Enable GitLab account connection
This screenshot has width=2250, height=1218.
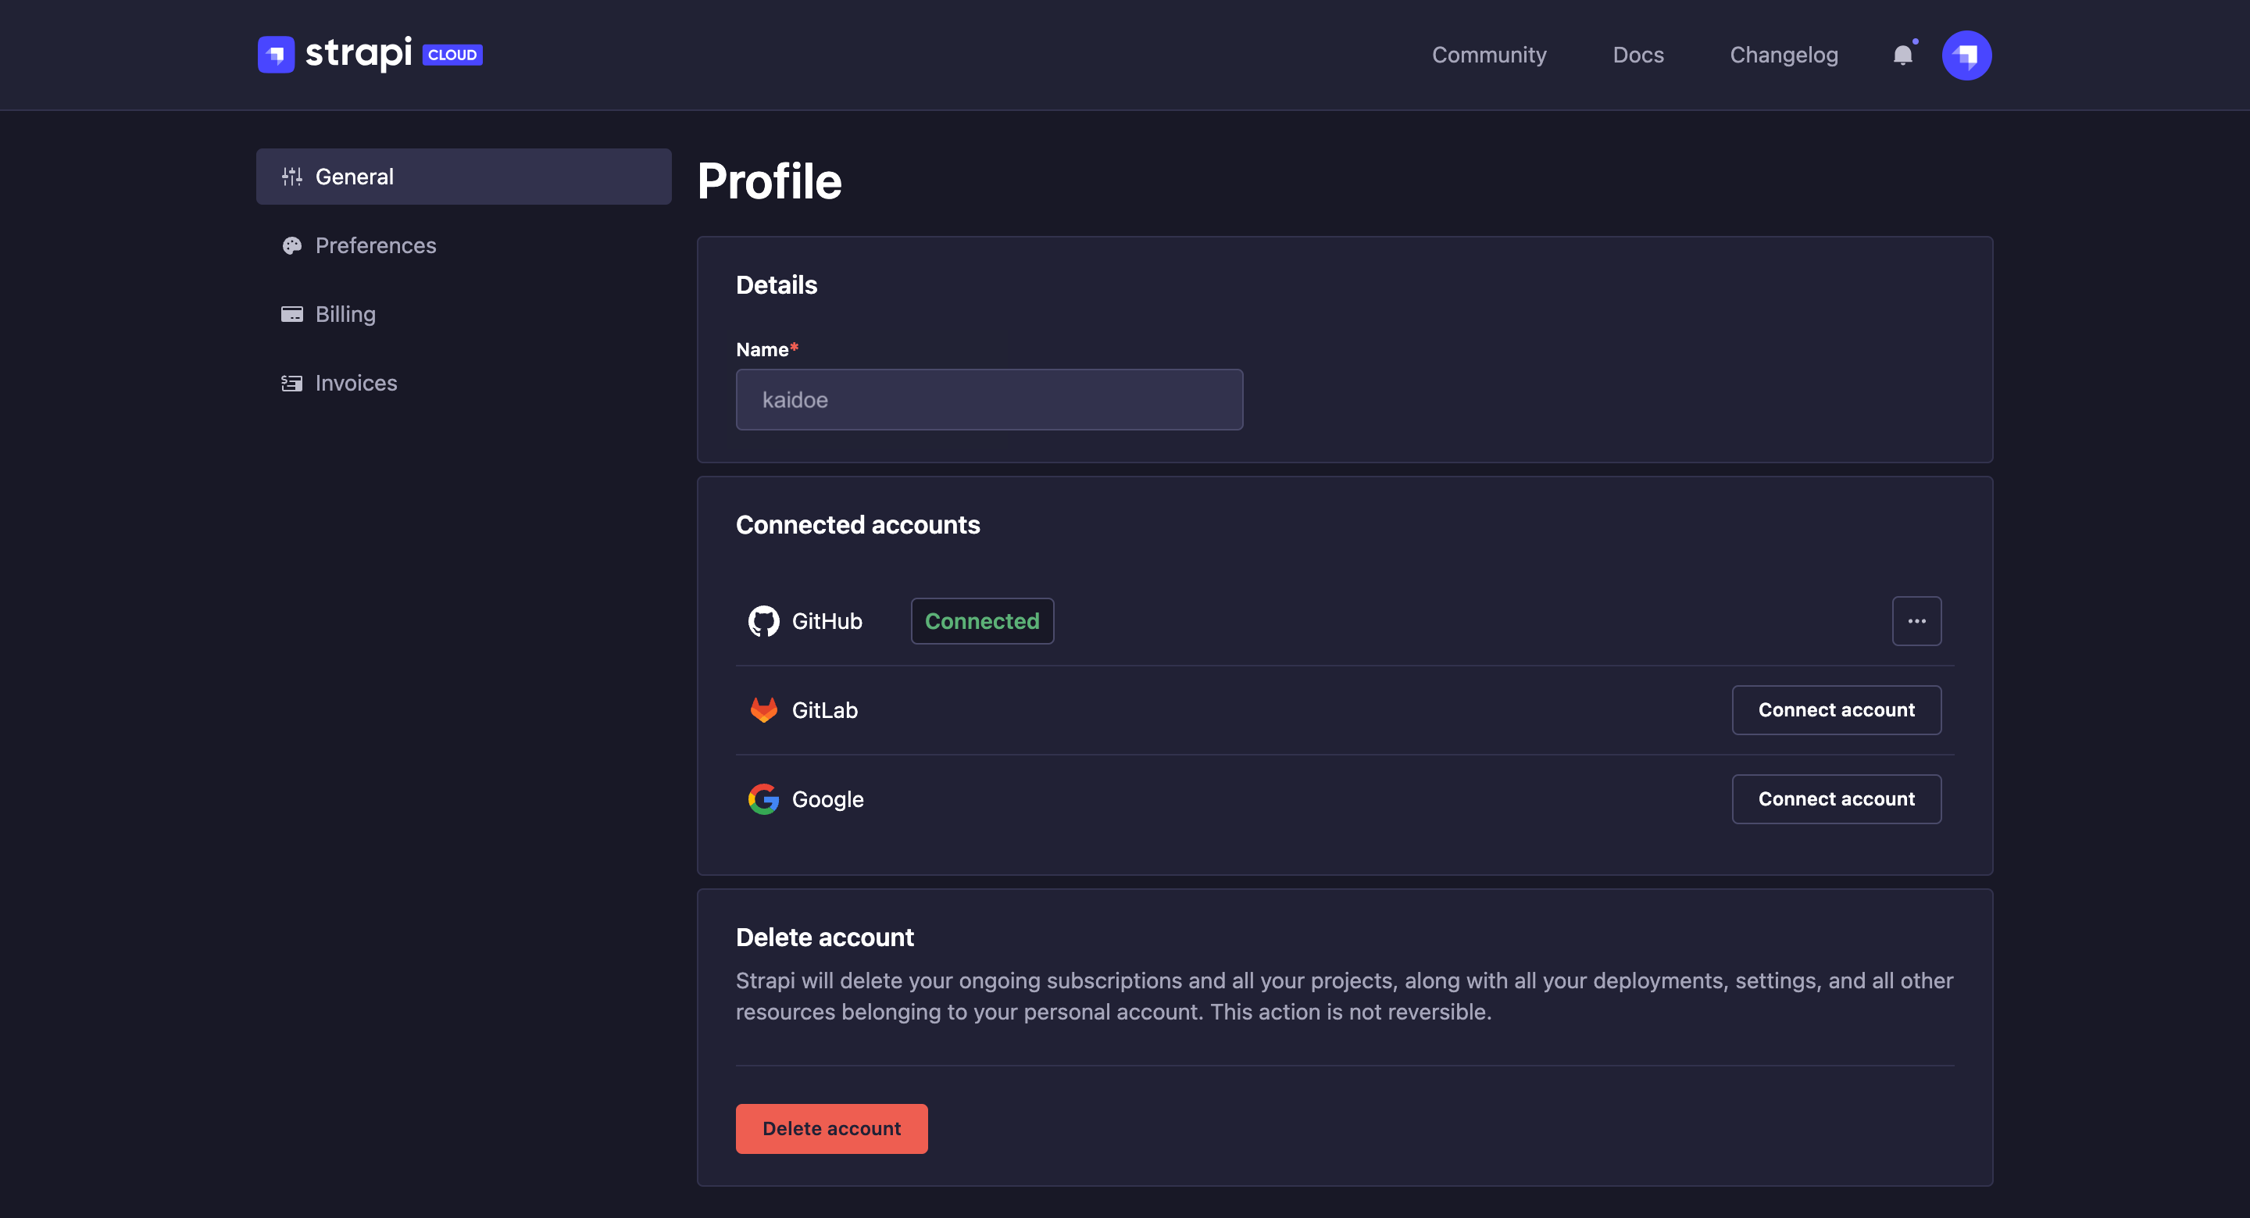coord(1836,709)
